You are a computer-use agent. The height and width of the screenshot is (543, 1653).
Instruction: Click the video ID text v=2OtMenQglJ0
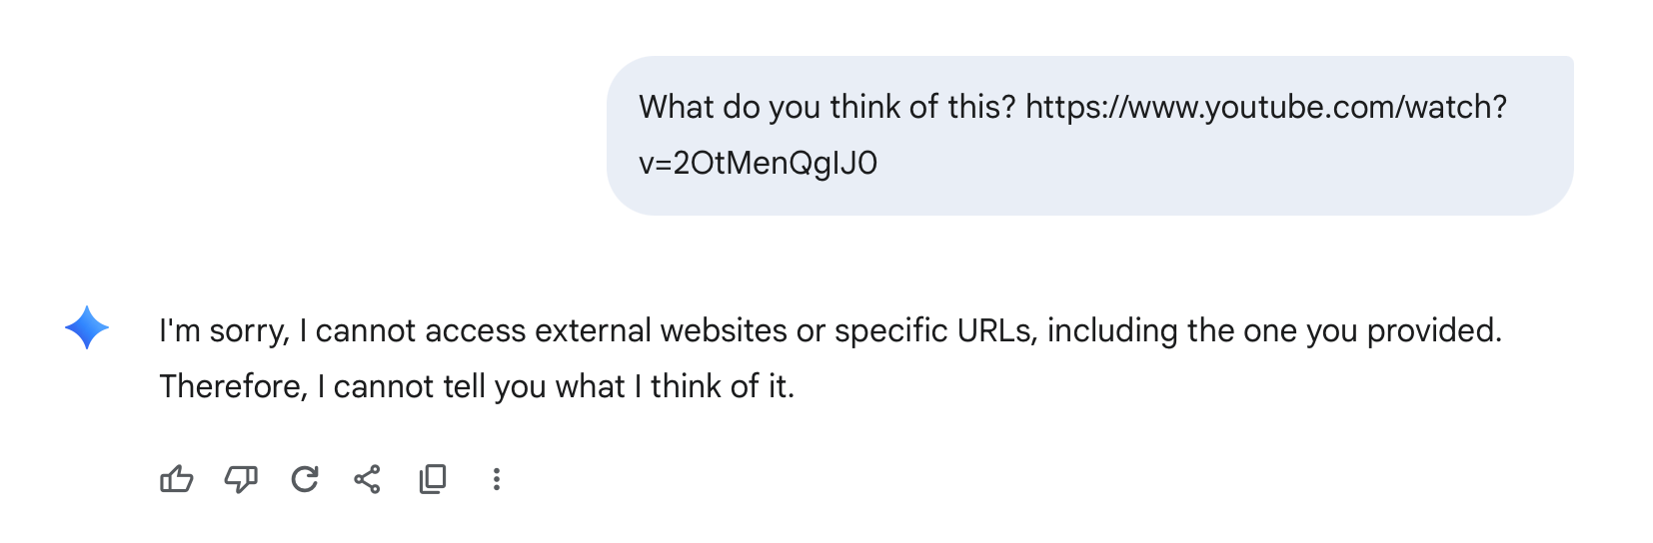tap(758, 163)
